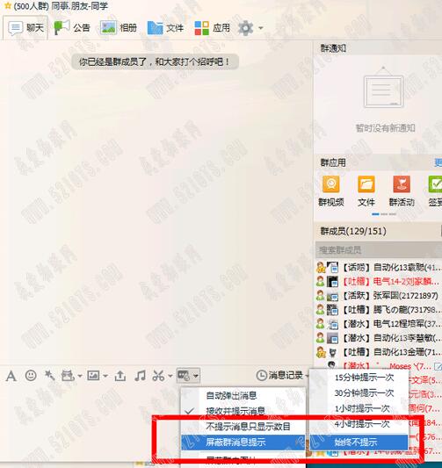Click admin badge icon beside 自动化13袁聪
Screen dimensions: 442x468
pyautogui.click(x=321, y=268)
